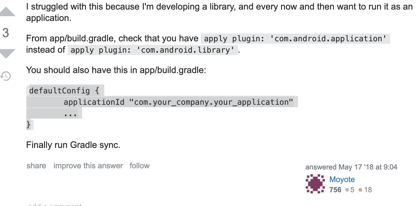
Task: Click the vote count number 3
Action: pos(6,33)
